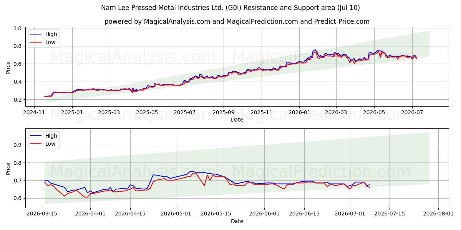Image resolution: width=461 pixels, height=230 pixels.
Task: Click the top chart 'Date' x-axis label
Action: 237,120
